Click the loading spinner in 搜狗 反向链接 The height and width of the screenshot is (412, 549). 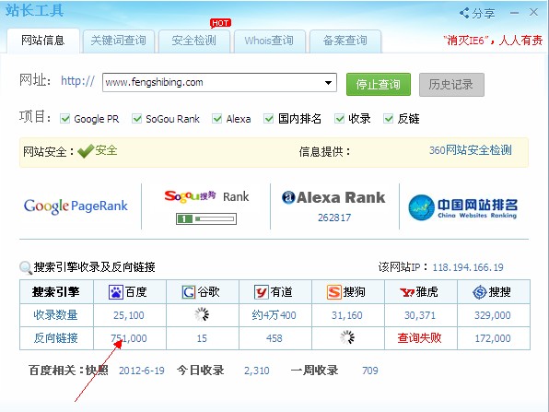347,337
